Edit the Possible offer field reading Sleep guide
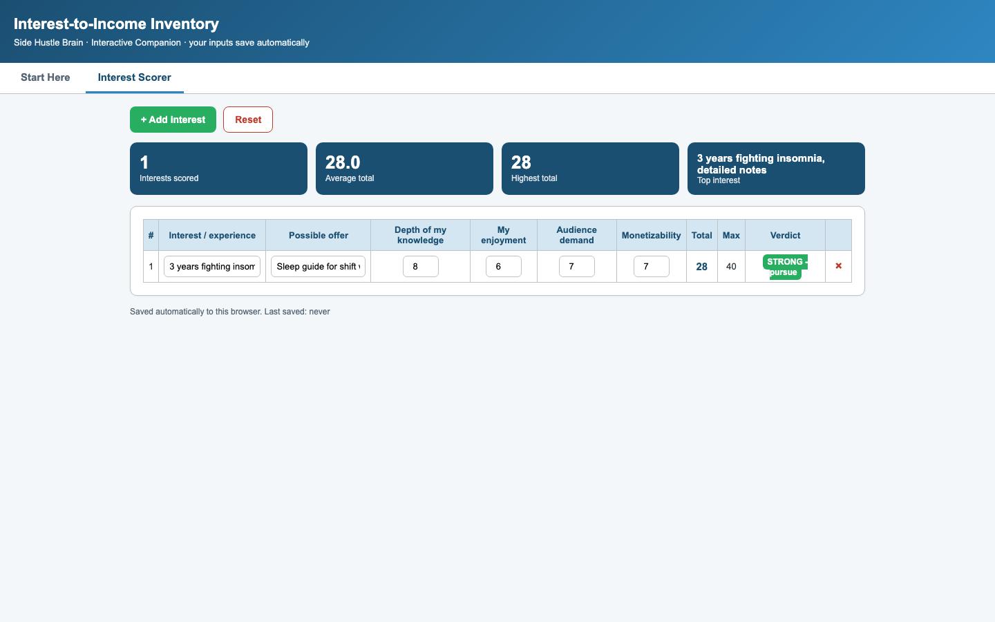 click(318, 266)
